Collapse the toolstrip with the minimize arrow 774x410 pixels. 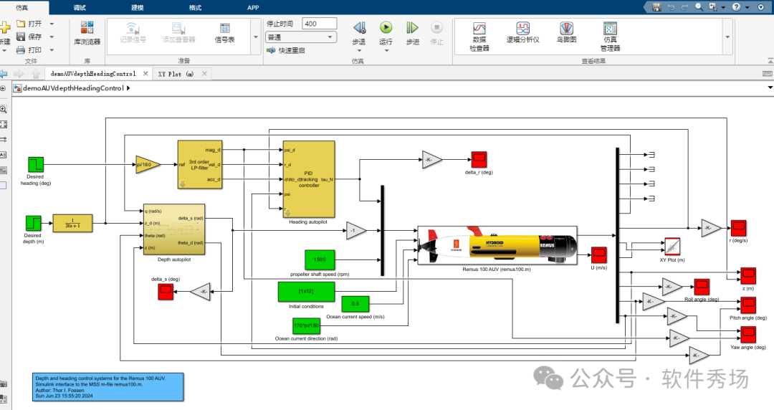point(770,61)
